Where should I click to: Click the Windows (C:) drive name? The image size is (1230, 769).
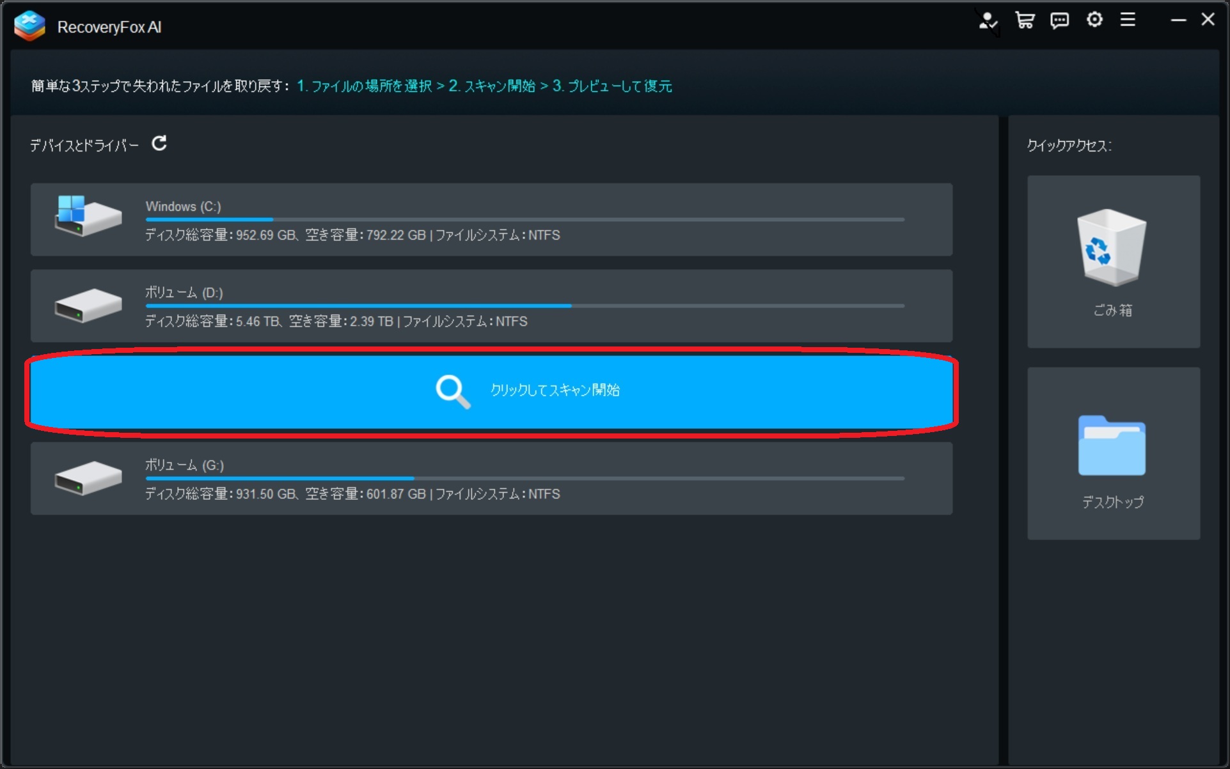[183, 206]
